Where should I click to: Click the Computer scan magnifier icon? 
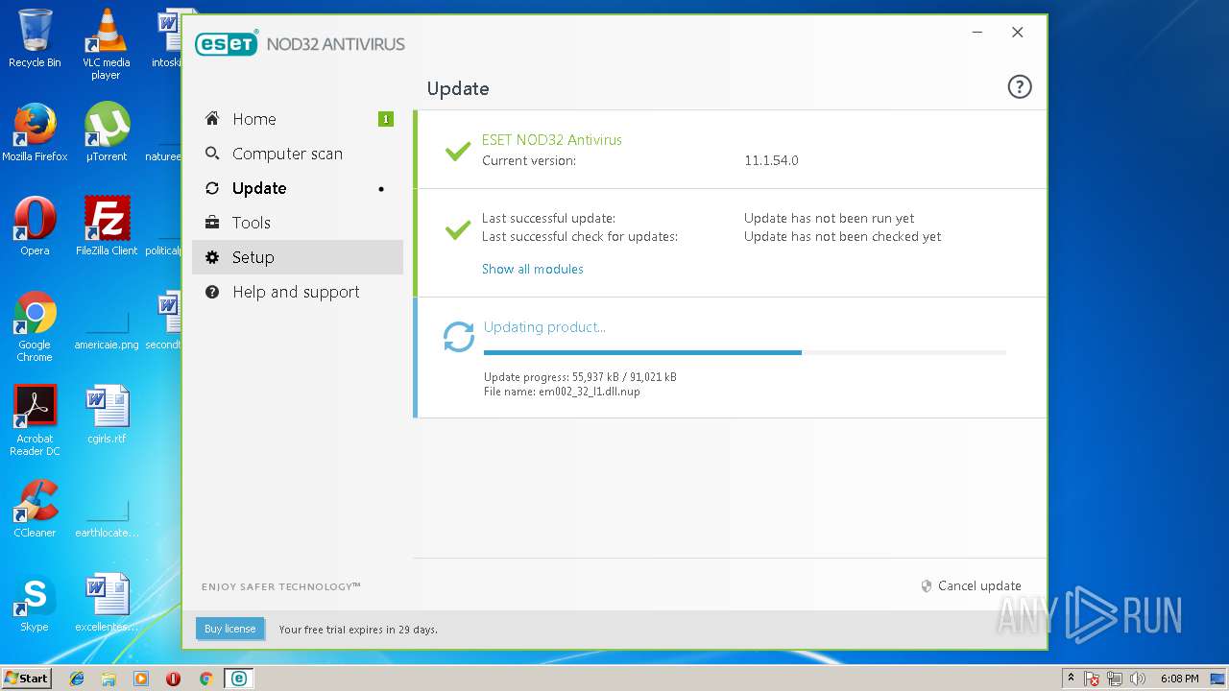pos(212,154)
